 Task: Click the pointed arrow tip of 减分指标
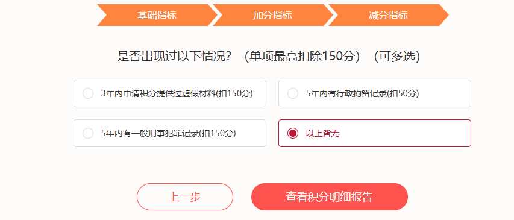tap(445, 15)
